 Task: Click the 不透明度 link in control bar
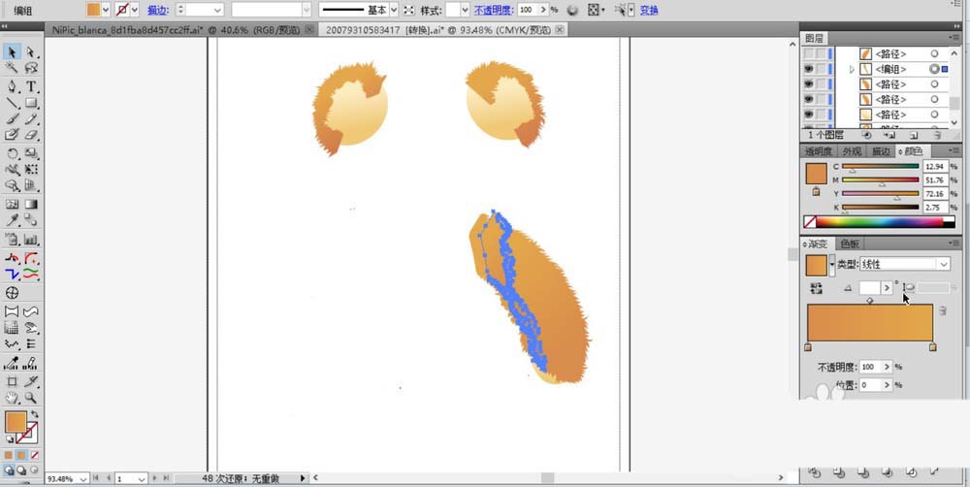coord(494,10)
